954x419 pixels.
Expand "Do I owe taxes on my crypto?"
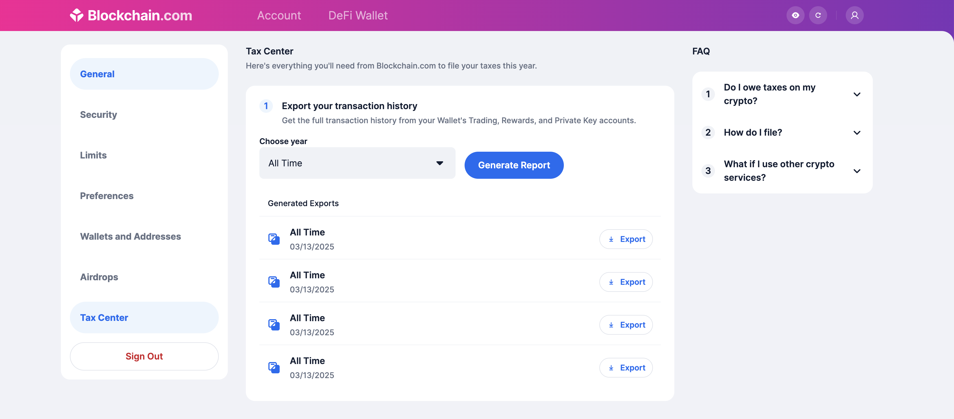point(782,94)
